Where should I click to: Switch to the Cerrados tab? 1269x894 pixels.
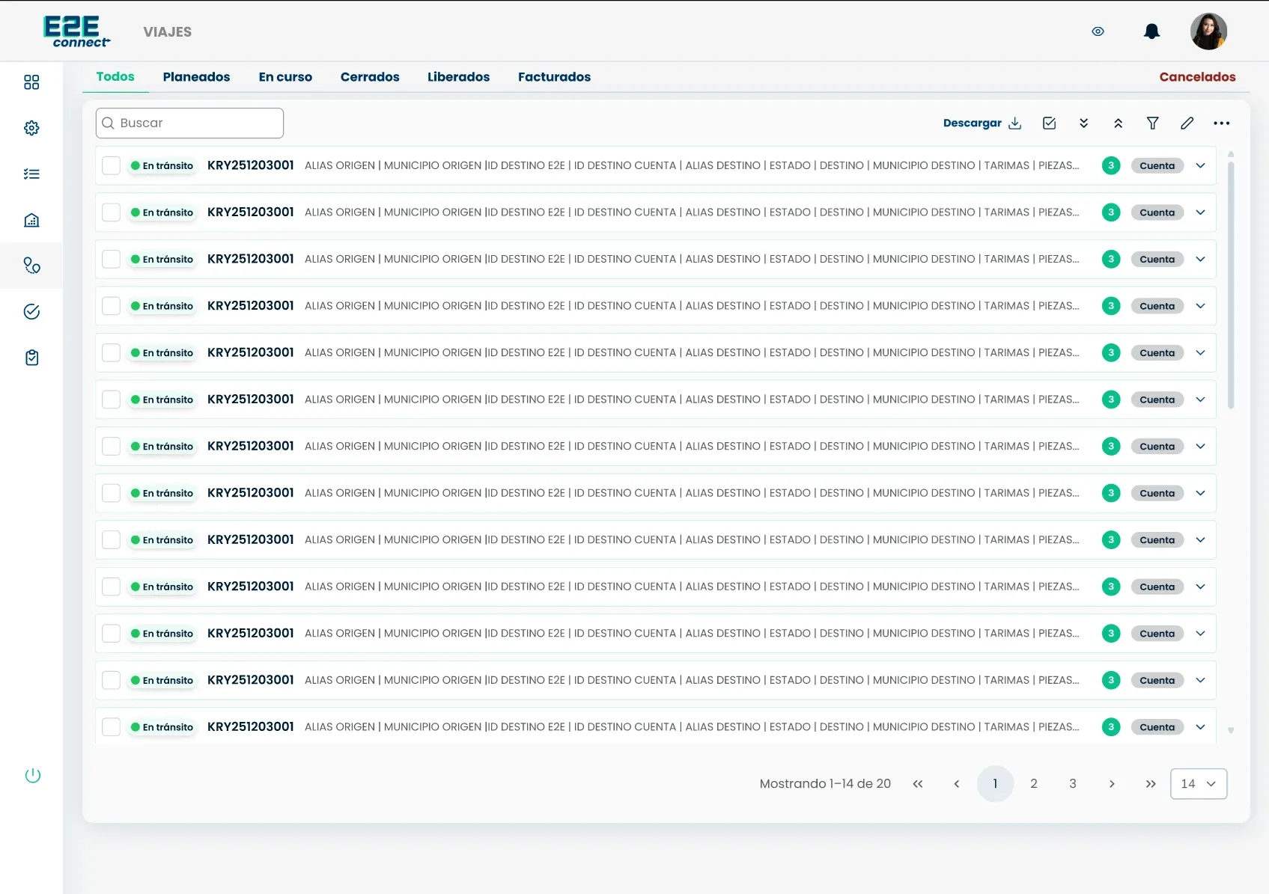[x=370, y=77]
